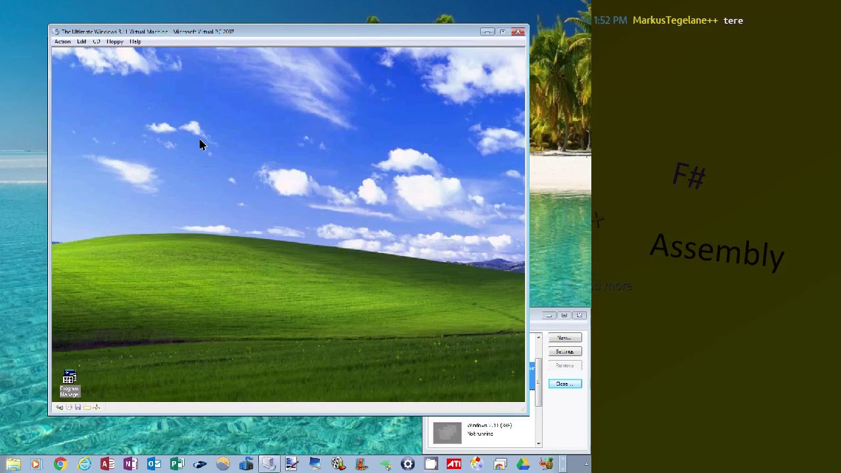This screenshot has height=473, width=841.
Task: Open Microsoft Access from the taskbar
Action: [107, 464]
